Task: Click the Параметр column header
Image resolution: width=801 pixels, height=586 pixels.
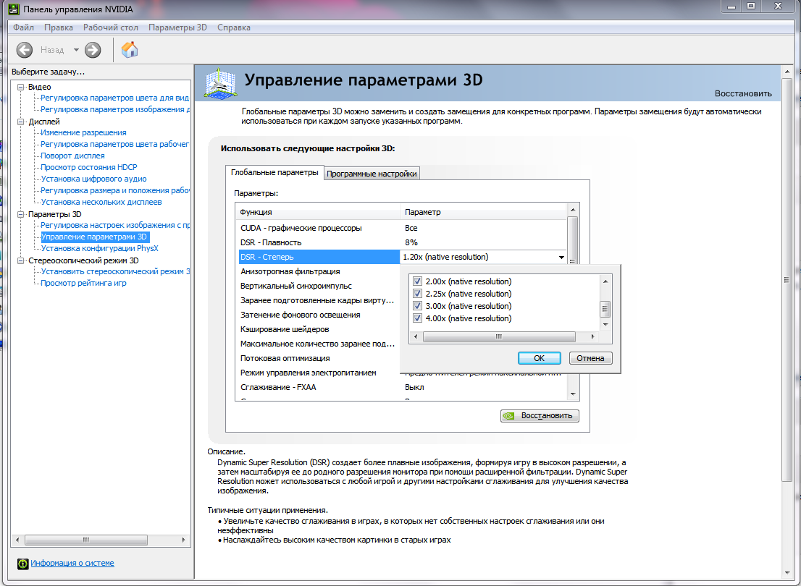Action: tap(484, 212)
